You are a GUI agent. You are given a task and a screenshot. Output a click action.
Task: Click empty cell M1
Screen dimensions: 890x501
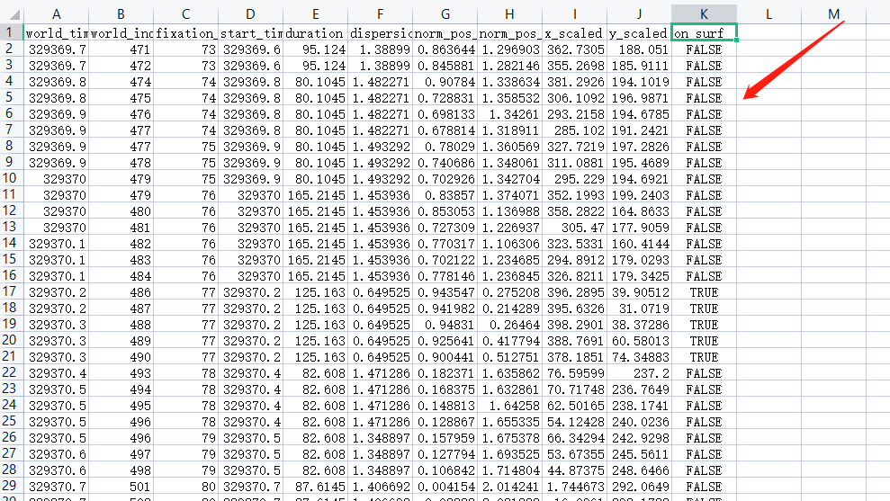[833, 33]
